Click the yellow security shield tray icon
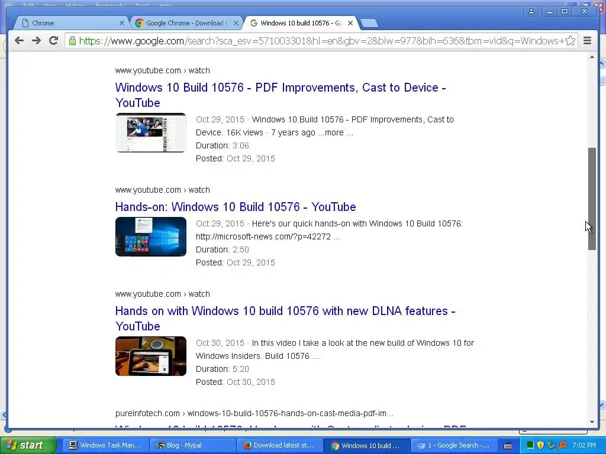The image size is (606, 454). pos(541,445)
